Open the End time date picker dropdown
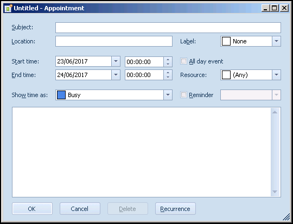 pyautogui.click(x=116, y=75)
